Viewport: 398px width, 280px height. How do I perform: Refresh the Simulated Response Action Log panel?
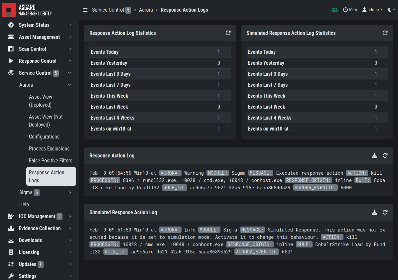point(385,212)
